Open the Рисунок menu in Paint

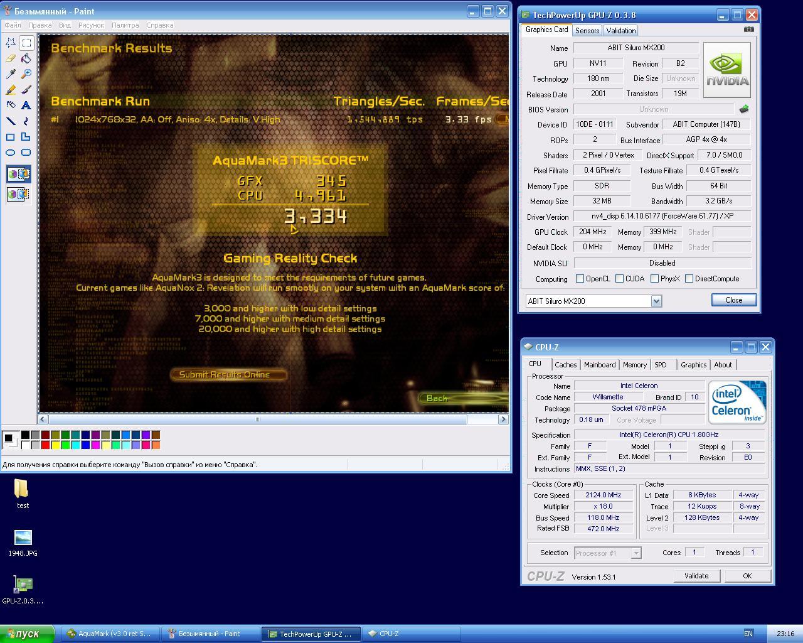[x=91, y=25]
